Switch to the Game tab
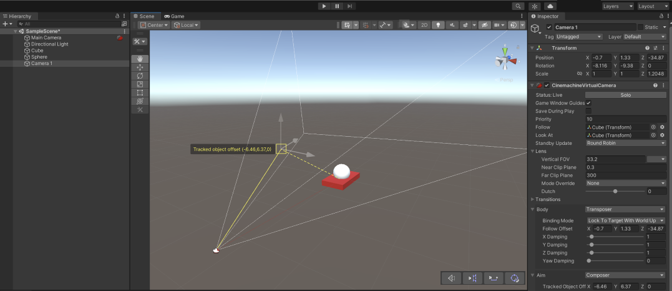 tap(174, 16)
